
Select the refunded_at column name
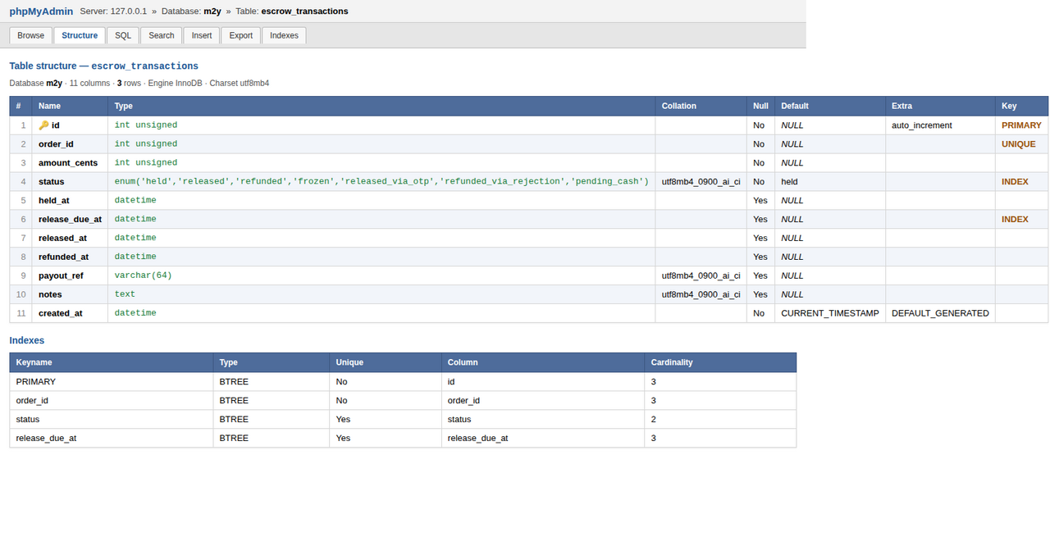63,257
